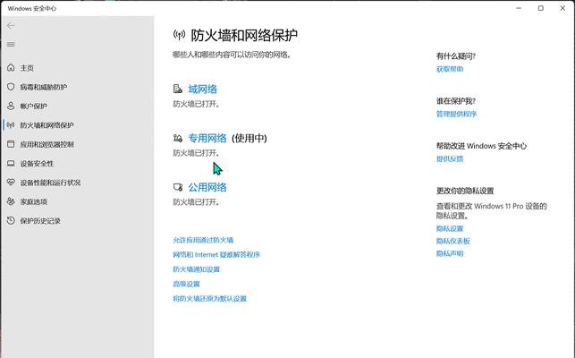Click the back arrow icon
Screen dimensions: 575x358
tap(11, 25)
